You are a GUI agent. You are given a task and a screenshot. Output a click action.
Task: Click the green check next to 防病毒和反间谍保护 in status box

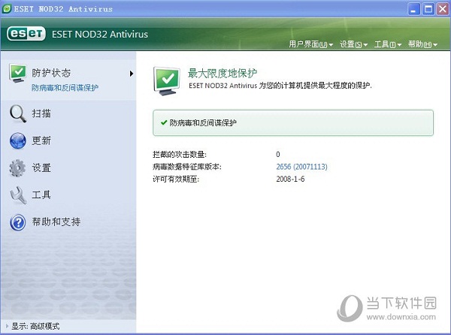click(164, 122)
